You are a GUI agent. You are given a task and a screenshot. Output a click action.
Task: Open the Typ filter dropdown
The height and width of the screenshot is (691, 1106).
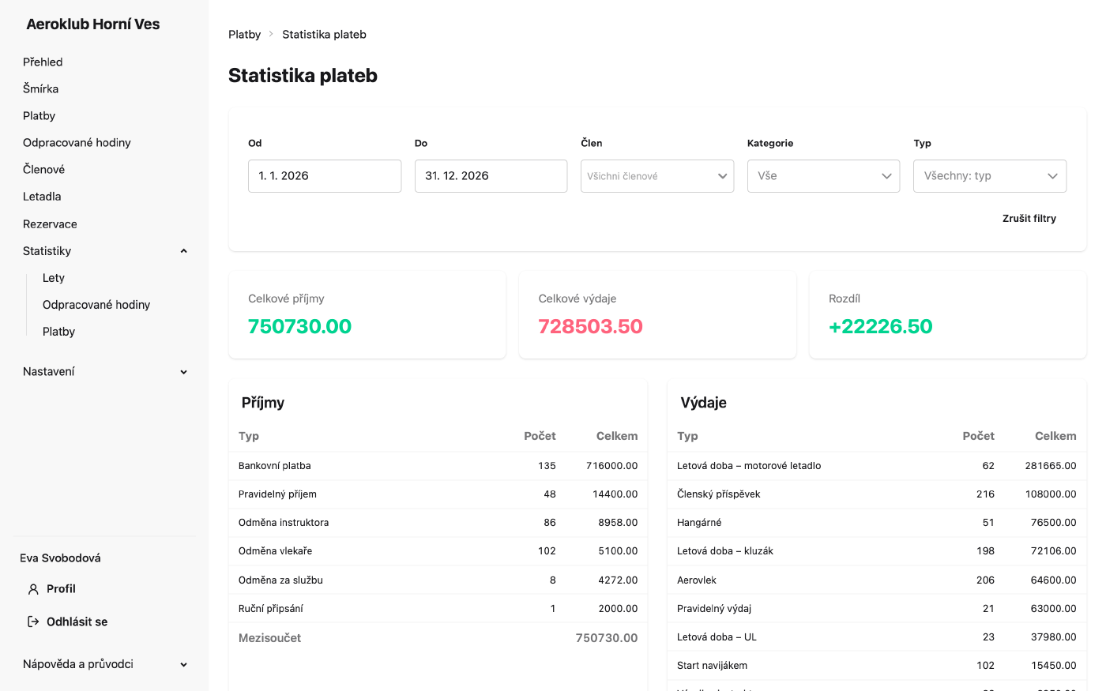pos(990,176)
